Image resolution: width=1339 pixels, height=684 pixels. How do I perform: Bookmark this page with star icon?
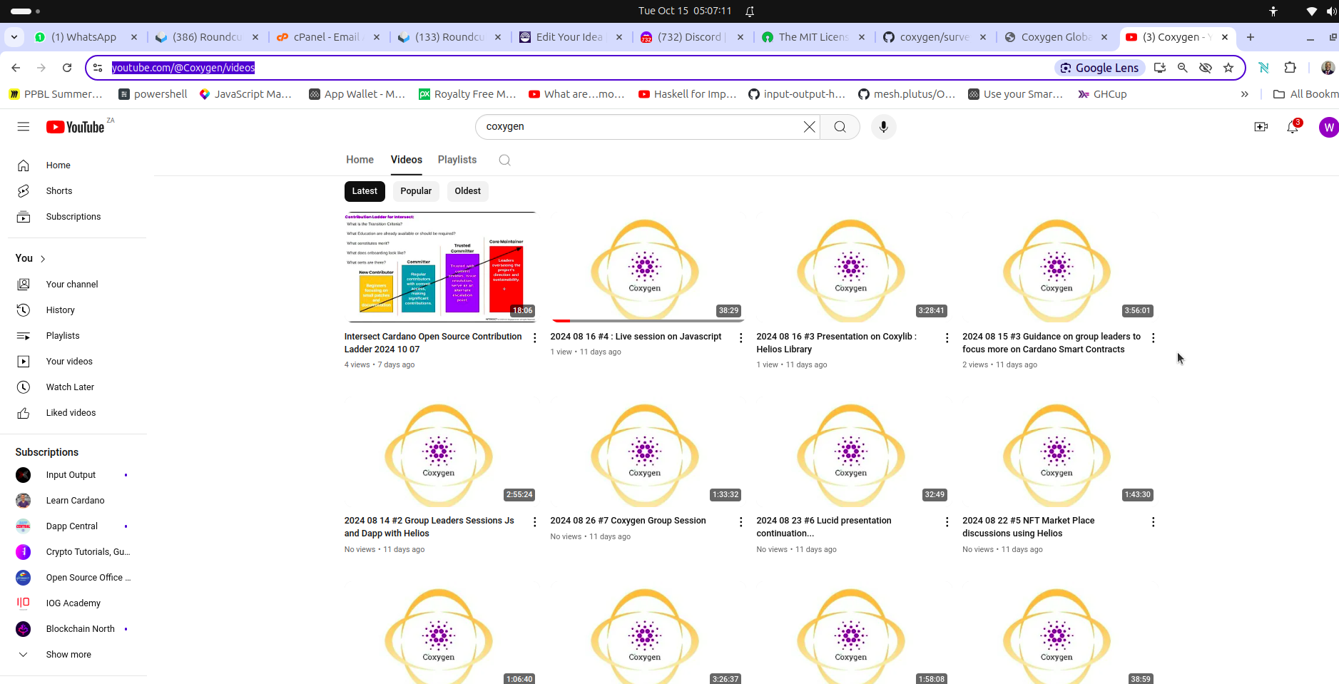(x=1228, y=68)
